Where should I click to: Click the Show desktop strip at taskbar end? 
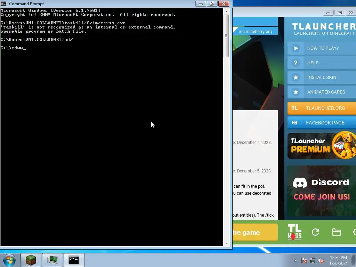(x=354, y=260)
